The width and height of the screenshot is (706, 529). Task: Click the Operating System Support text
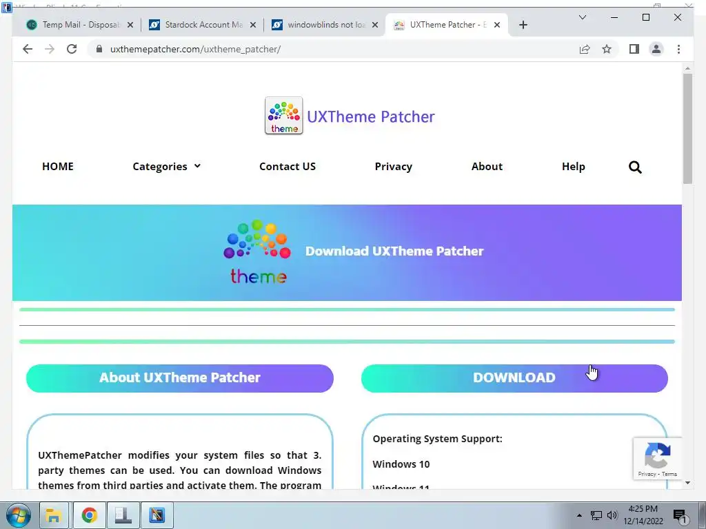[x=438, y=439]
